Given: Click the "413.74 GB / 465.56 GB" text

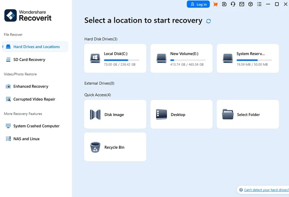Looking at the screenshot, I should (187, 64).
